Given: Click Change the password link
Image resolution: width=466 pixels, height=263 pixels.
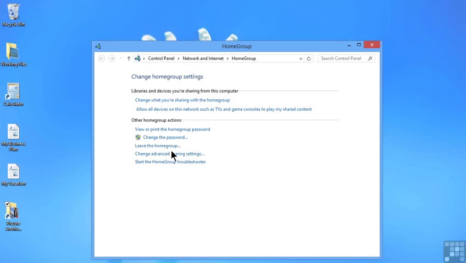Looking at the screenshot, I should 165,138.
